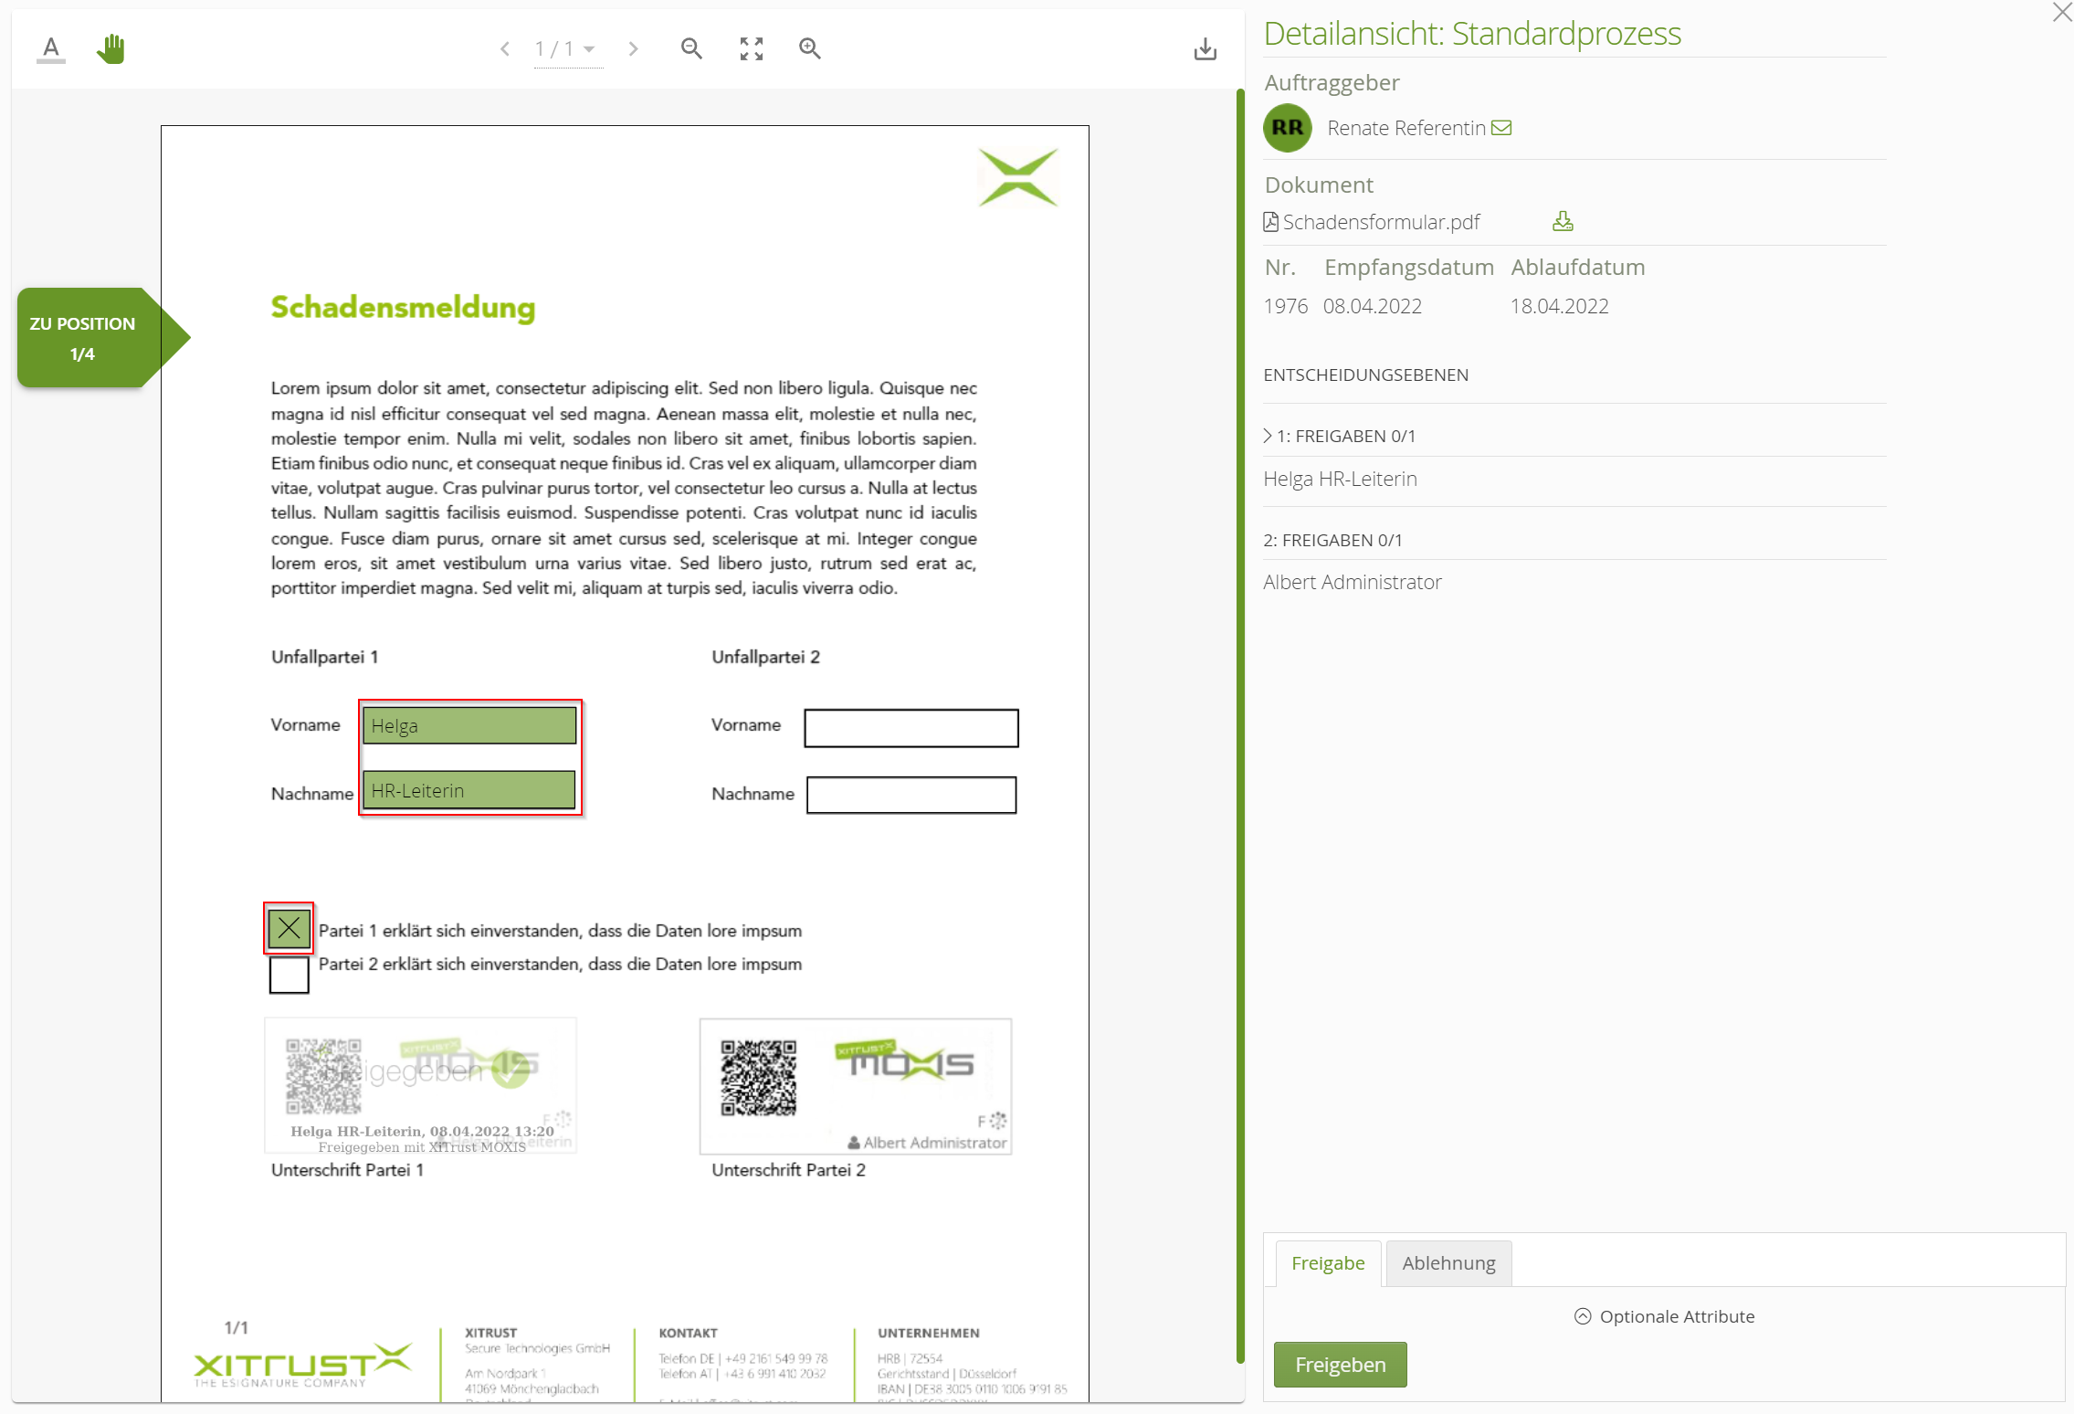The image size is (2074, 1414).
Task: Zoom into the document
Action: click(x=809, y=48)
